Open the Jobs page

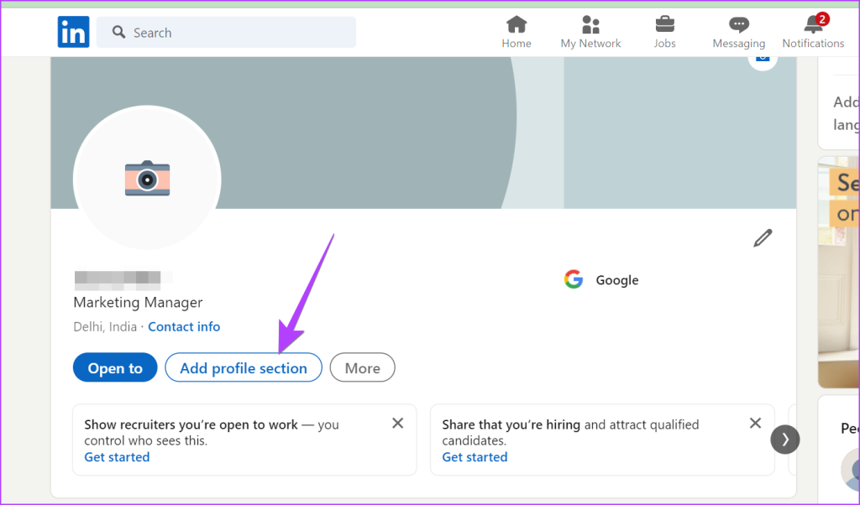(665, 32)
